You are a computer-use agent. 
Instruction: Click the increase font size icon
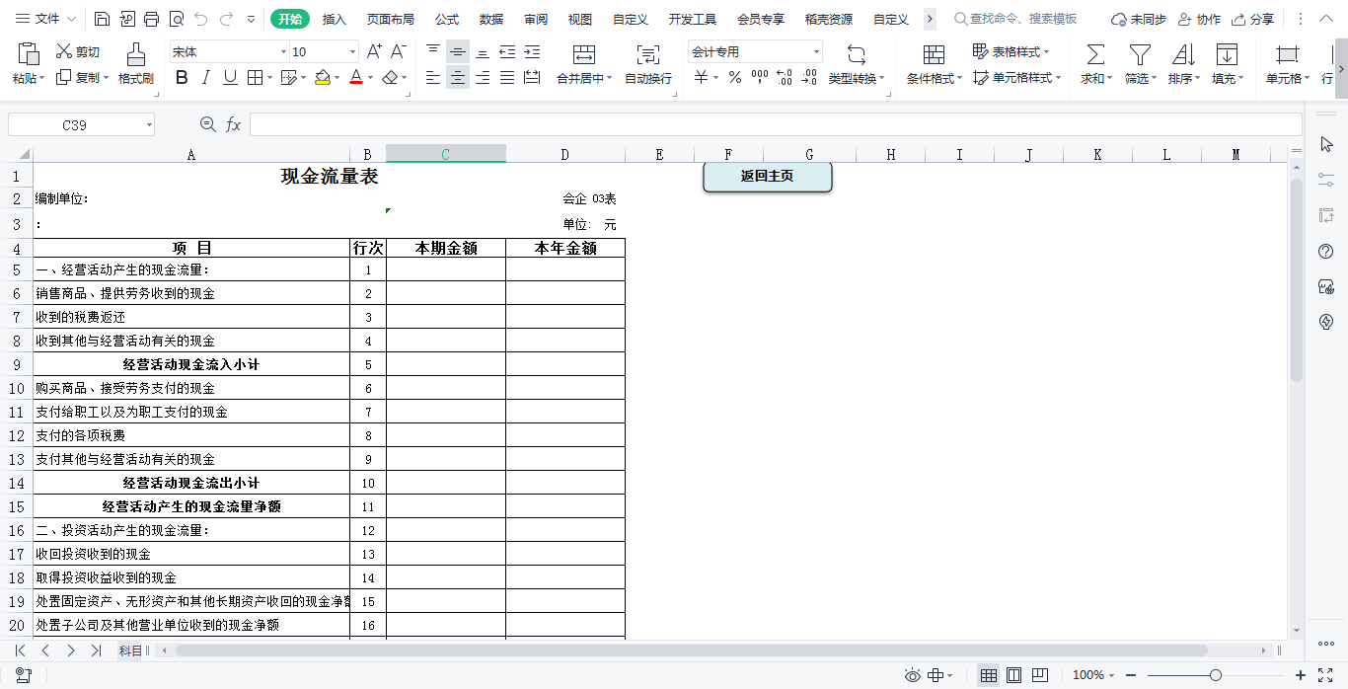374,51
